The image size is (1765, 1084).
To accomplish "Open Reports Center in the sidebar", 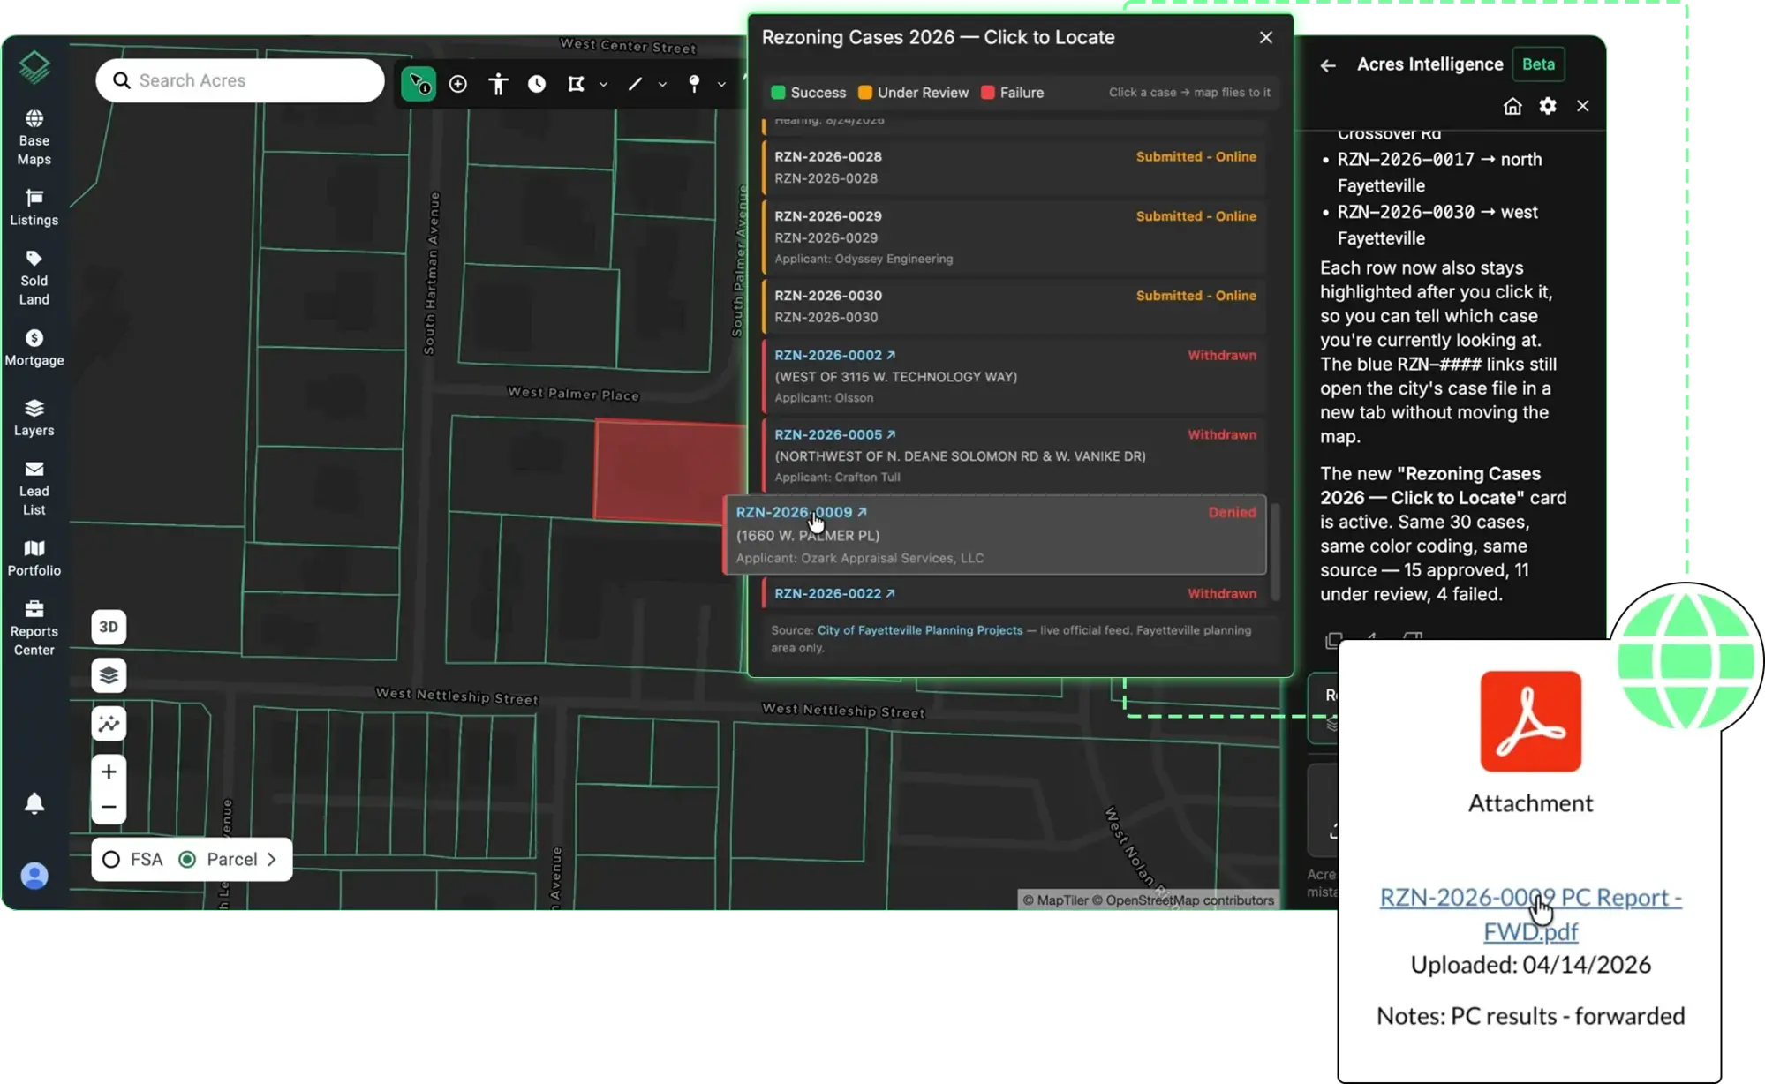I will pyautogui.click(x=34, y=629).
